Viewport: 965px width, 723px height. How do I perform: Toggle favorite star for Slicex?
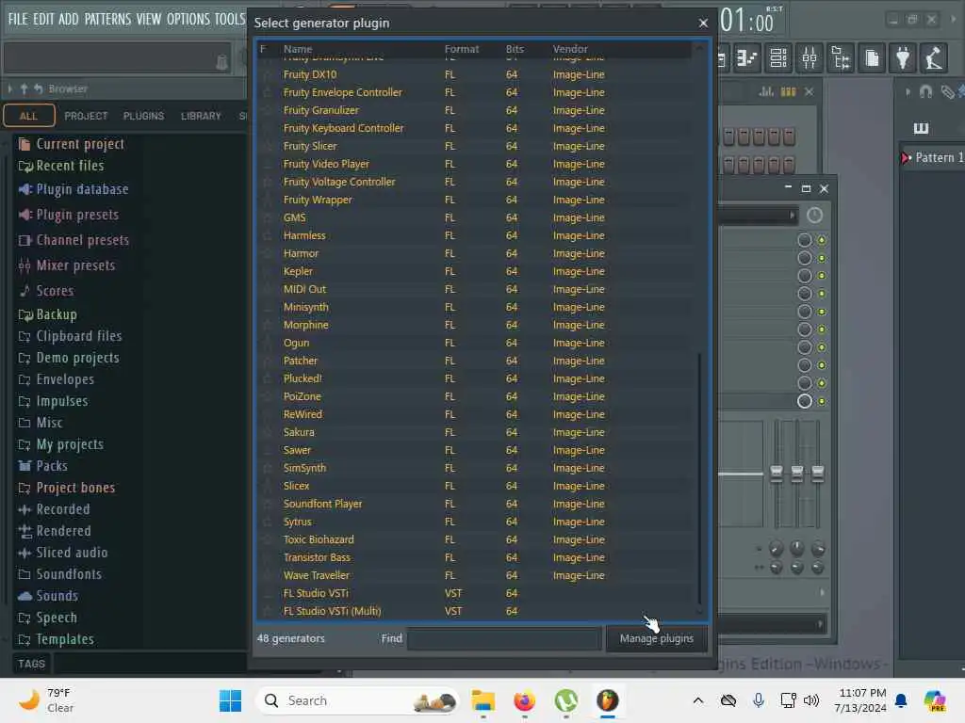[x=267, y=487]
